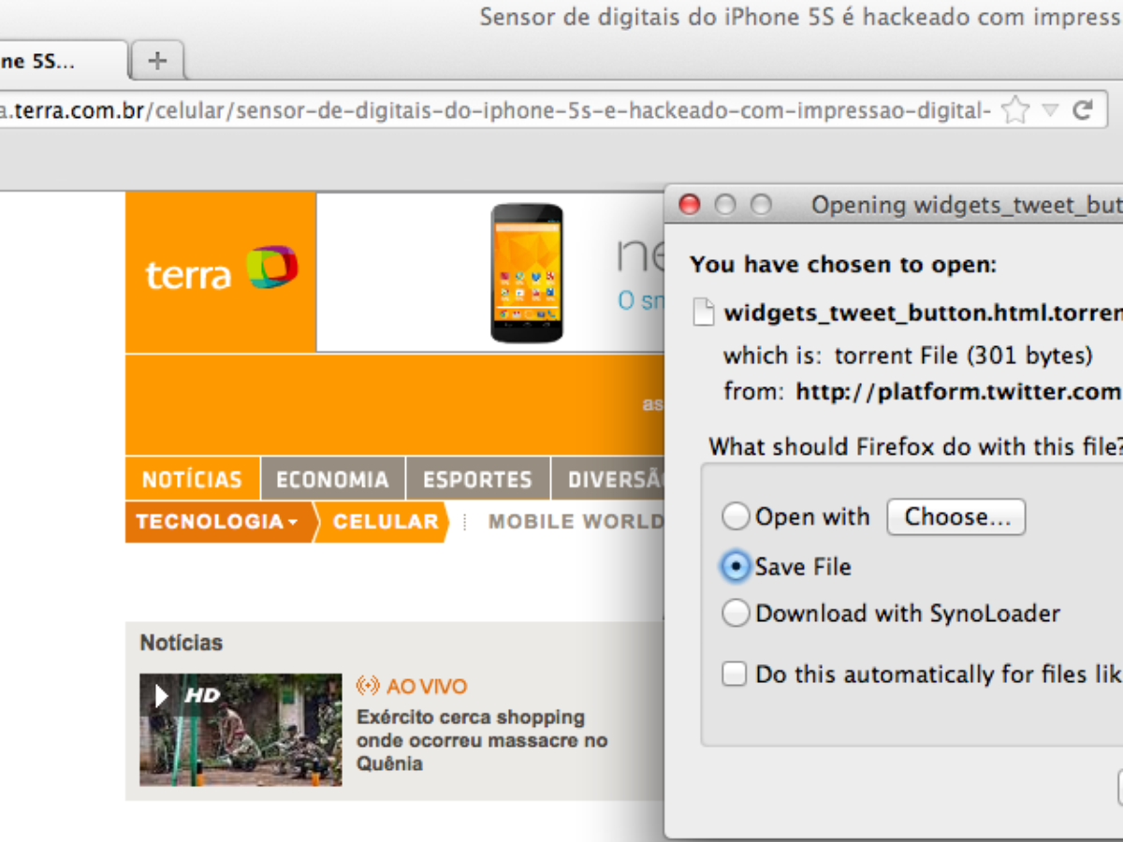This screenshot has height=842, width=1123.
Task: Click the Terra logo
Action: tap(221, 269)
